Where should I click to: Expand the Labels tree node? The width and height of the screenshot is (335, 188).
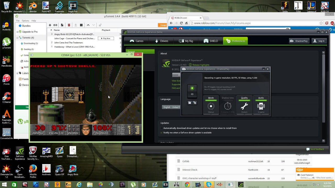pos(17,73)
